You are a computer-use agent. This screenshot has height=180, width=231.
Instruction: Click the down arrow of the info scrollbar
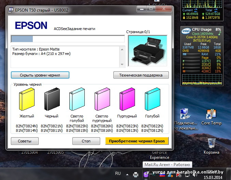(x=122, y=64)
